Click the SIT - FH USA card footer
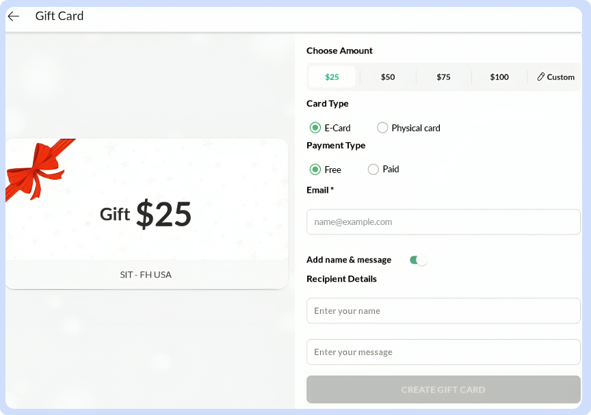591x415 pixels. (x=146, y=275)
